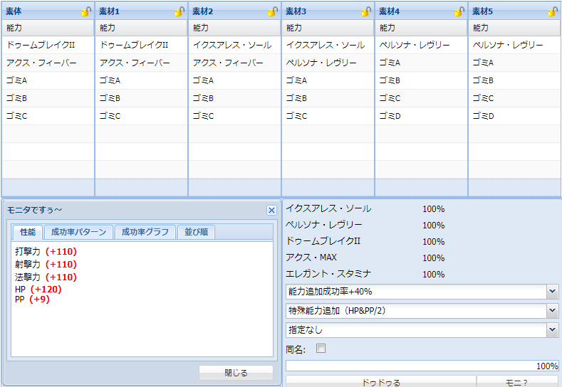Click the 能力 column header in 素材2

point(234,28)
